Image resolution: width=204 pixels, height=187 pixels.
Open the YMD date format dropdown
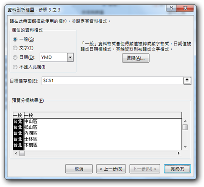click(70, 57)
